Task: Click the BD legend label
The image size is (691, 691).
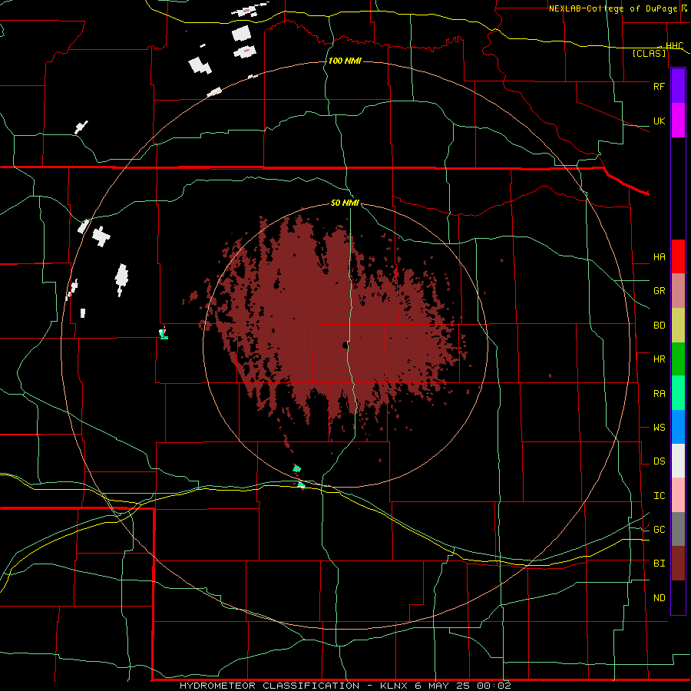Action: pos(659,326)
